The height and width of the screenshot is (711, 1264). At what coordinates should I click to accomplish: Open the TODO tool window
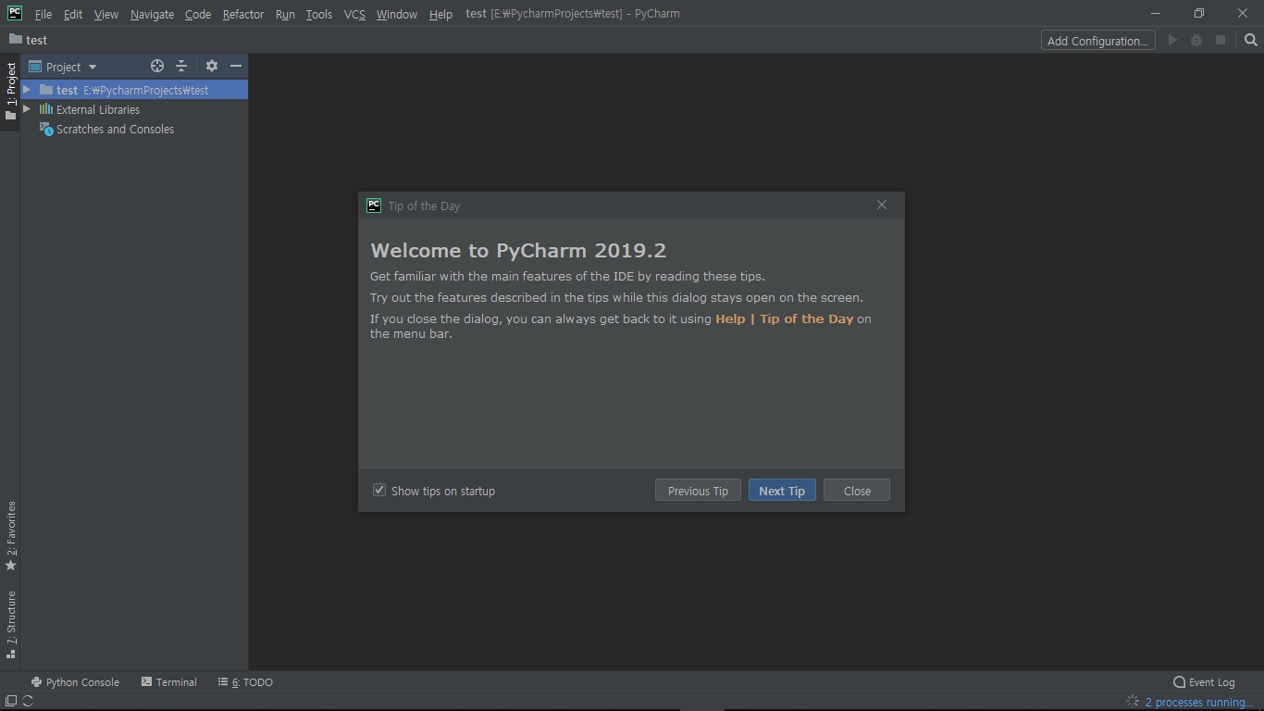coord(245,682)
